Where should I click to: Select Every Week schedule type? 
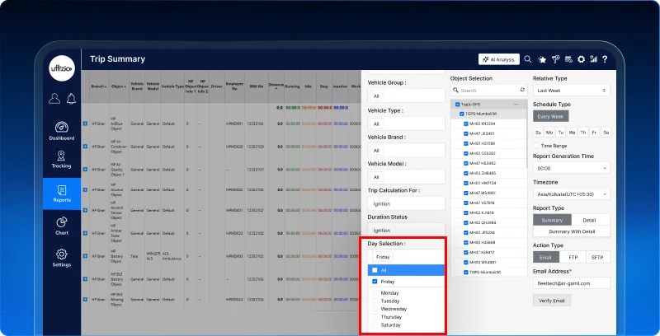coord(550,116)
